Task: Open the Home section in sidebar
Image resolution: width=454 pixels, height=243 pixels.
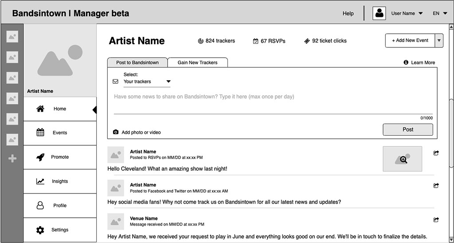Action: (60, 109)
